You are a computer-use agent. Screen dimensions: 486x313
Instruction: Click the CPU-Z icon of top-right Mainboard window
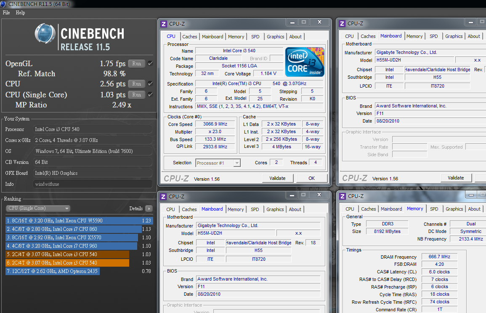(342, 24)
